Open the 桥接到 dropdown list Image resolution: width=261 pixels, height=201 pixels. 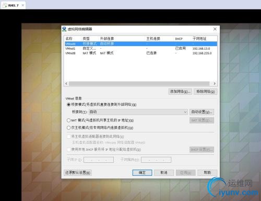(x=138, y=112)
